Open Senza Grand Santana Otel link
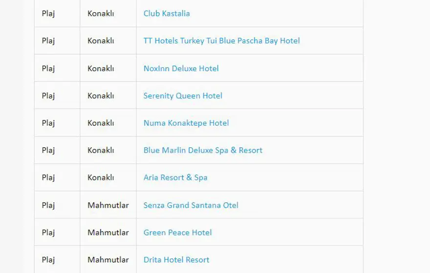430x273 pixels. pyautogui.click(x=191, y=205)
